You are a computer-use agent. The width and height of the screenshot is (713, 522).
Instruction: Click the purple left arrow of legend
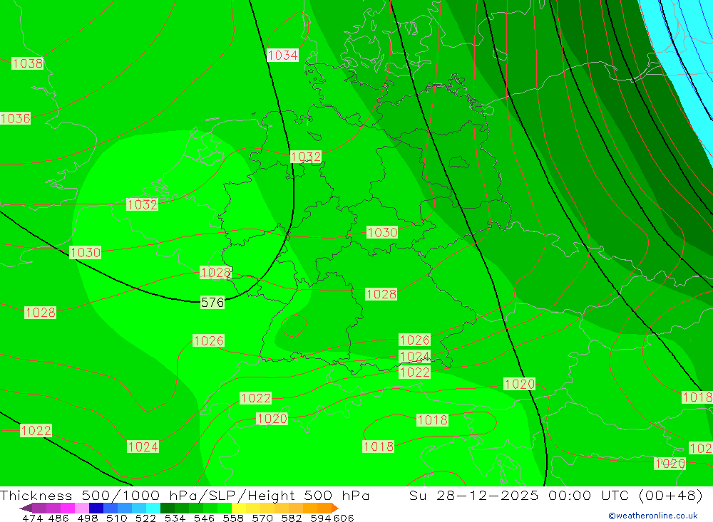(x=26, y=508)
